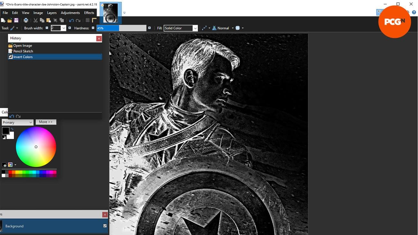Open the Effects menu
The image size is (418, 235).
pyautogui.click(x=89, y=13)
